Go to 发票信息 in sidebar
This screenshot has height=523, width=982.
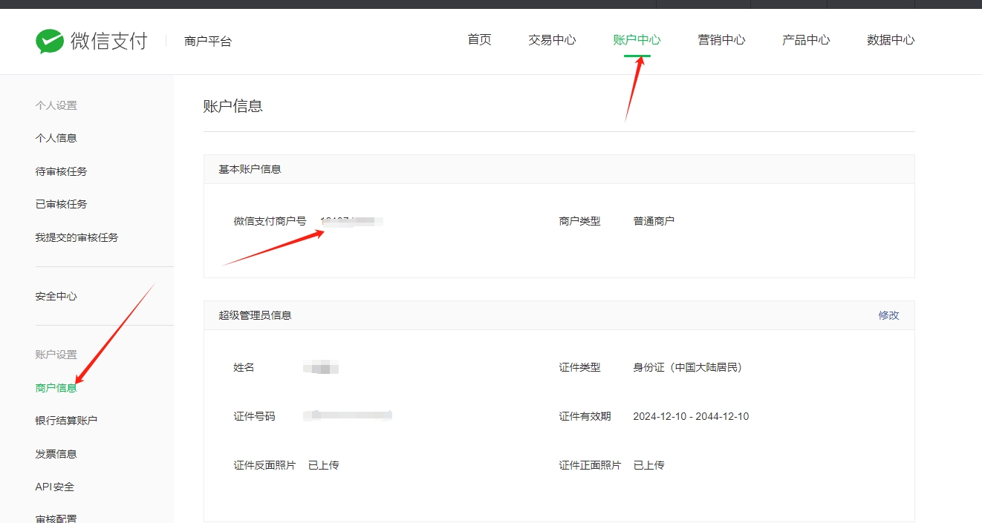coord(56,454)
